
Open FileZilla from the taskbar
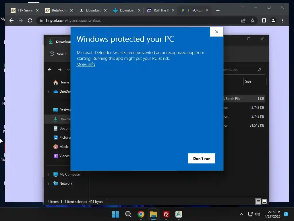(x=166, y=214)
